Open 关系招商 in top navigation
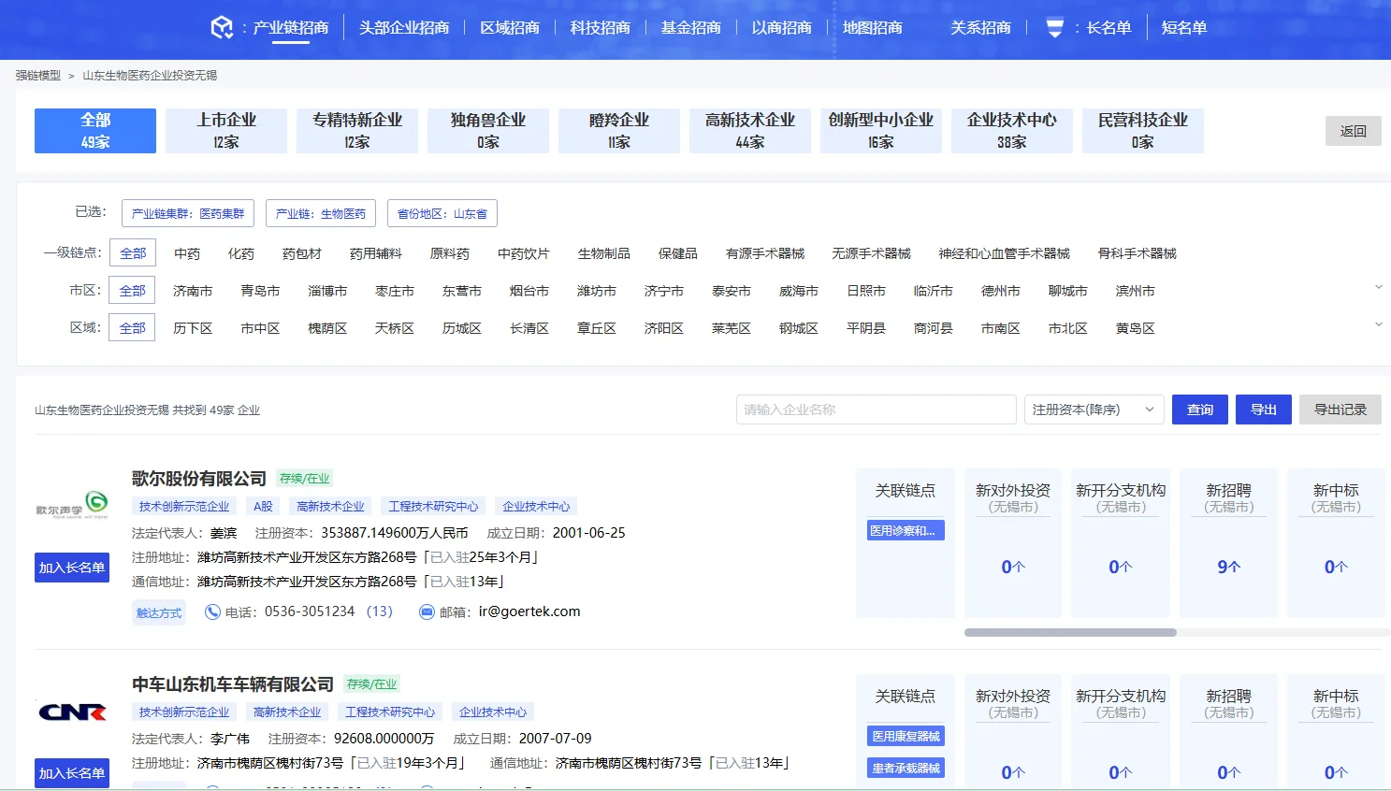Viewport: 1391px width, 791px height. click(x=981, y=28)
